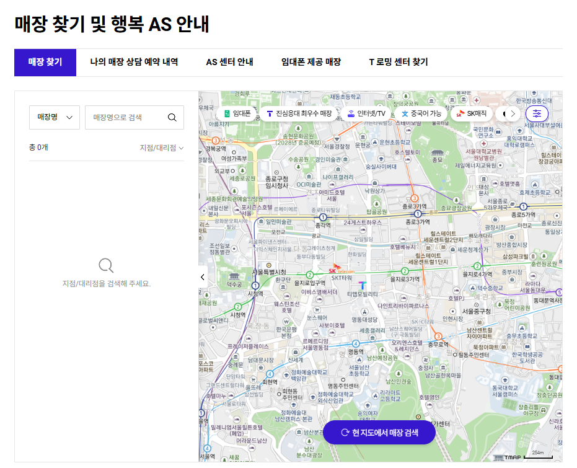Select the 을지로4가역 line 2 station marker
This screenshot has height=468, width=577.
(x=477, y=266)
